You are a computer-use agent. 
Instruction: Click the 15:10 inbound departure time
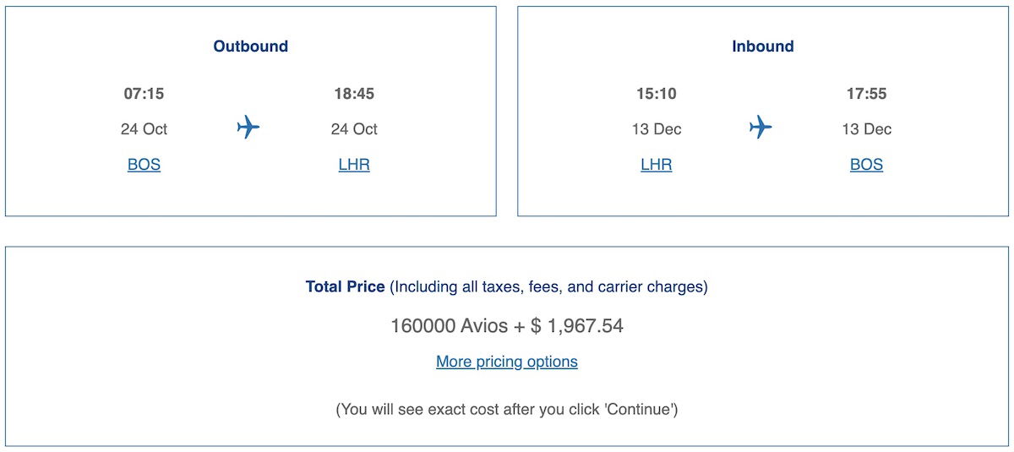click(657, 94)
